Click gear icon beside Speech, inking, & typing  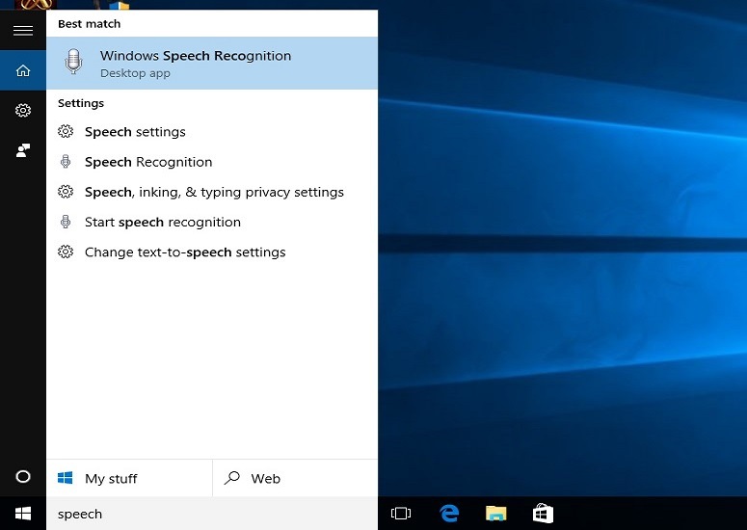coord(66,192)
